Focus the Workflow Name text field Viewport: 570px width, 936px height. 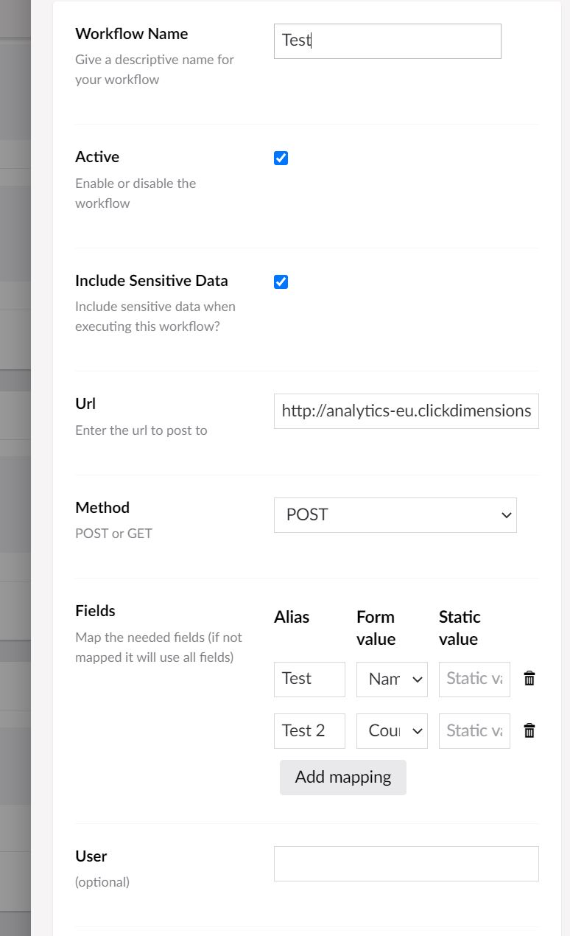[x=387, y=41]
